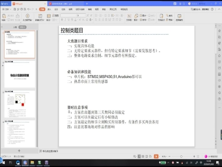Viewport: 222px width, 167px height.
Task: Click the Shapes icon in the ribbon
Action: [136, 16]
